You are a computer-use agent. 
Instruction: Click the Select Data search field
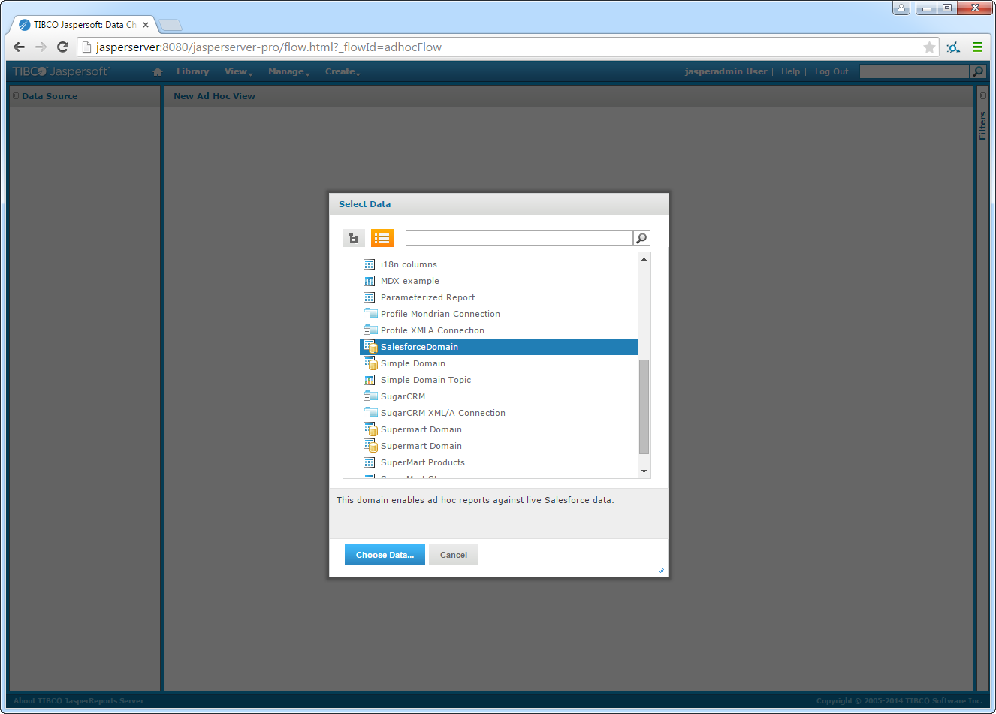tap(518, 239)
